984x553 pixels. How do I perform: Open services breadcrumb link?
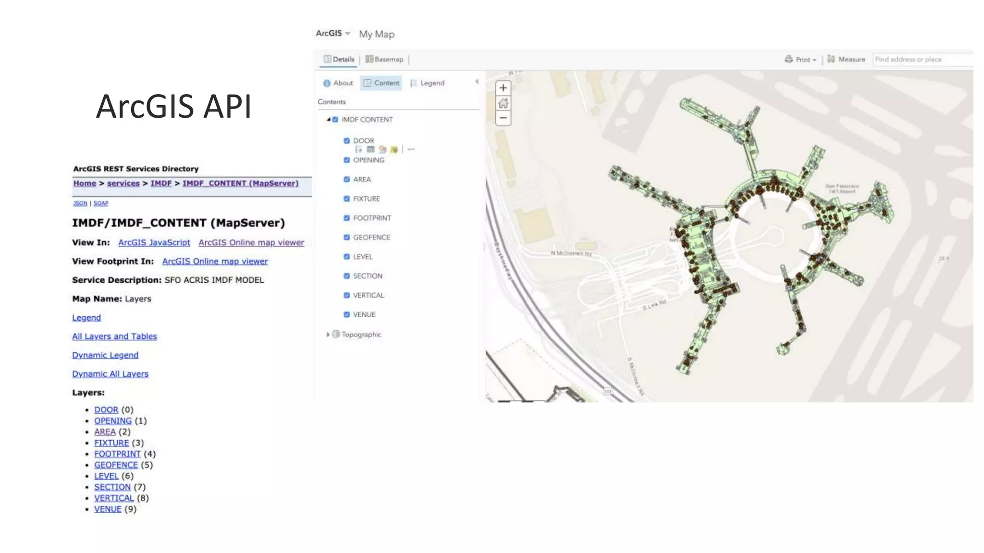123,183
